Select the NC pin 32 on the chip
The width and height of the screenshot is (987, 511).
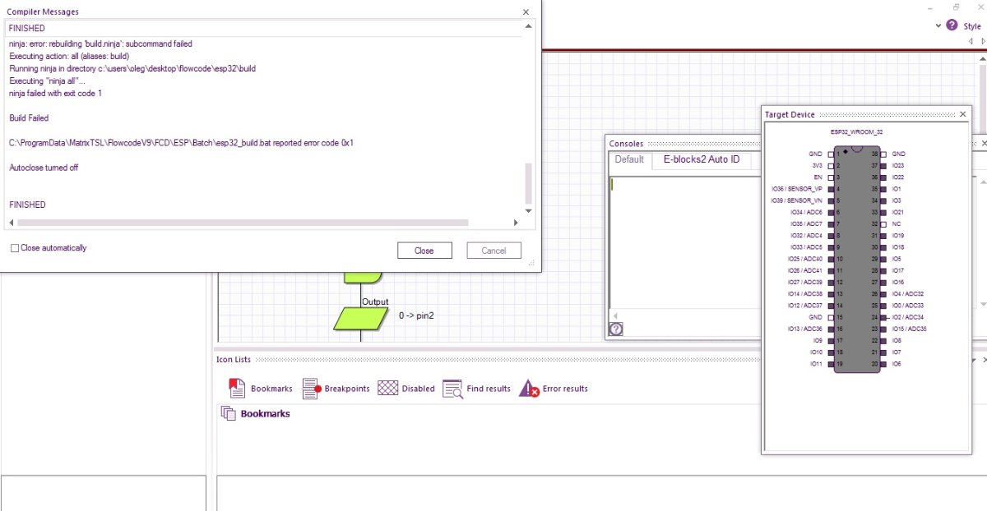click(x=883, y=223)
